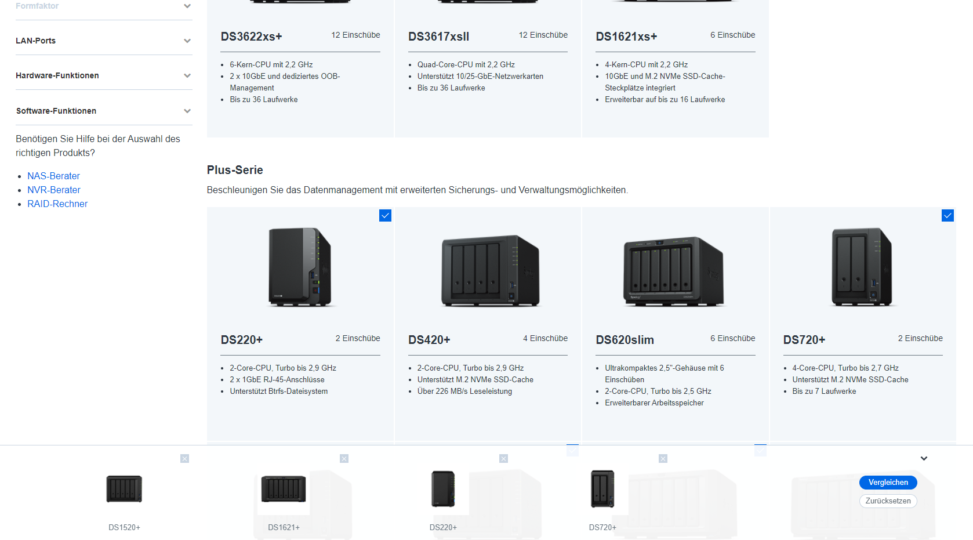Open the DS3617xsII product title
This screenshot has width=973, height=540.
tap(439, 37)
